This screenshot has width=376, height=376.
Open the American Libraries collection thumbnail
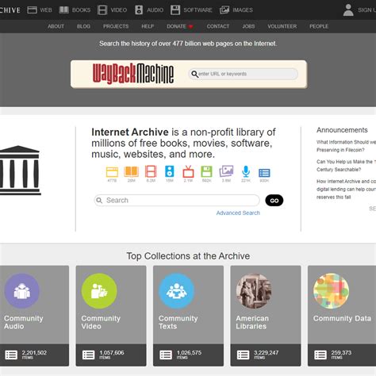point(254,291)
